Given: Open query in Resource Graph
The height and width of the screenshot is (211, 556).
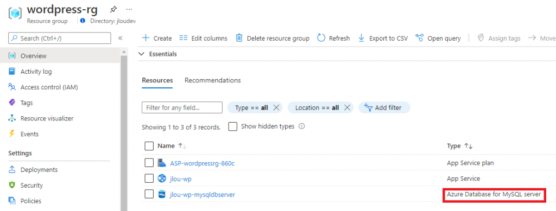Looking at the screenshot, I should coord(438,38).
